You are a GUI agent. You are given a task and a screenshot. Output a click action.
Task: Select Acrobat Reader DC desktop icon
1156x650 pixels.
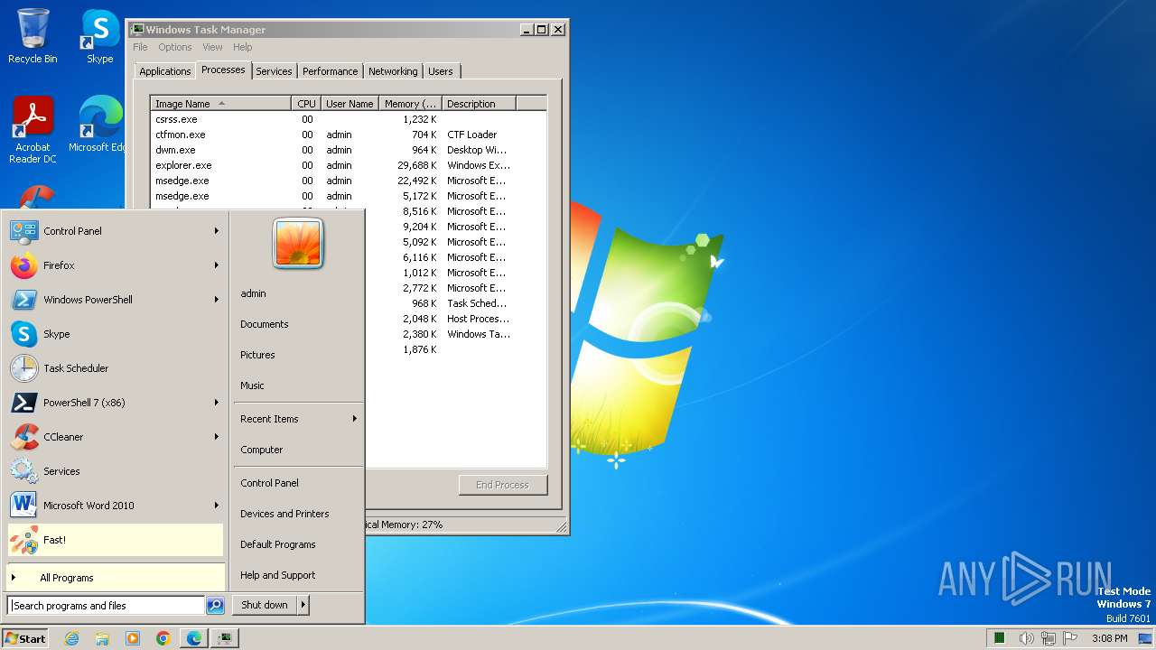point(33,130)
